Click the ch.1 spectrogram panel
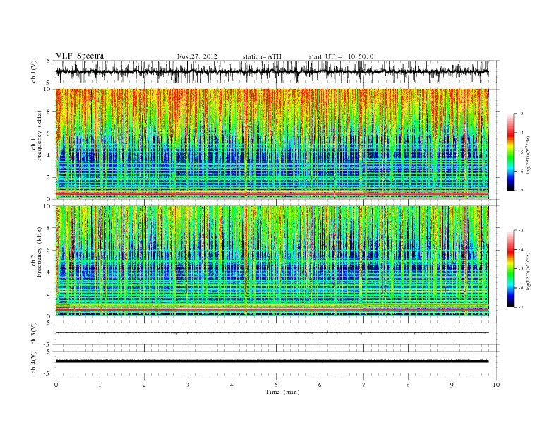 pyautogui.click(x=272, y=144)
